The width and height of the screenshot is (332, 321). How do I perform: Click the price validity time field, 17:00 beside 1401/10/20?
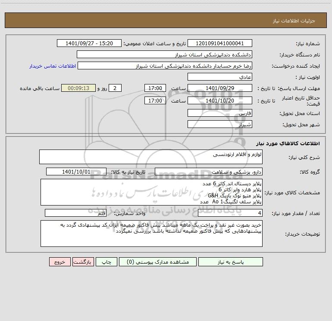155,100
